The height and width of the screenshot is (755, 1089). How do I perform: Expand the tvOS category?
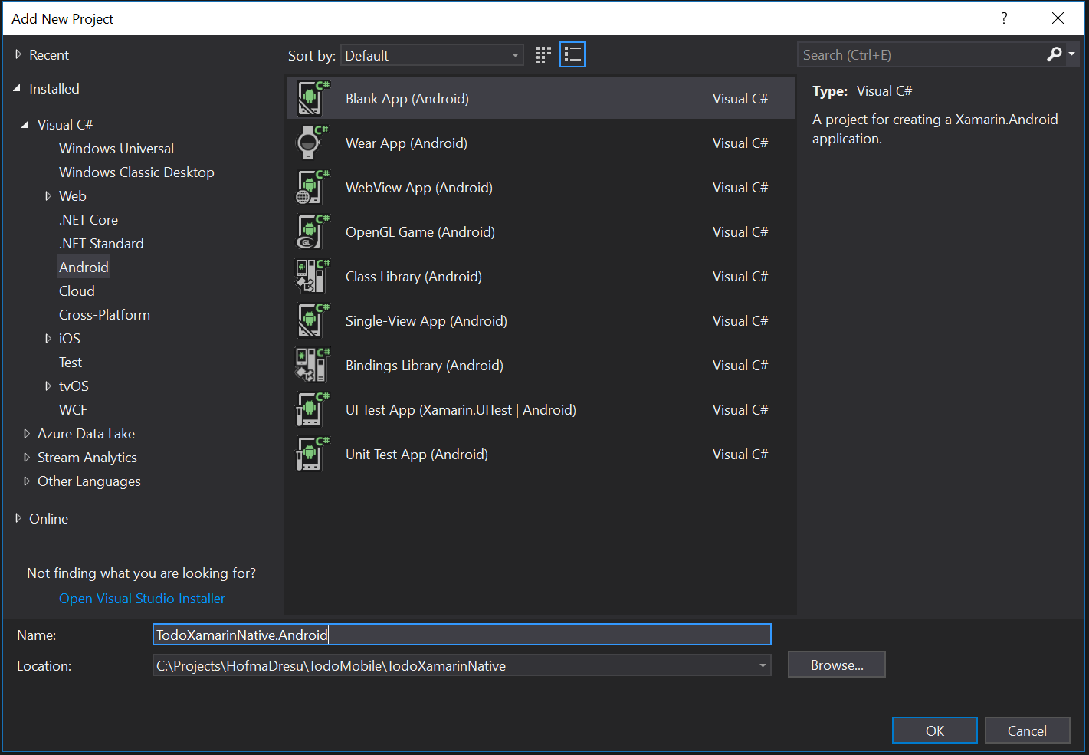pos(48,386)
